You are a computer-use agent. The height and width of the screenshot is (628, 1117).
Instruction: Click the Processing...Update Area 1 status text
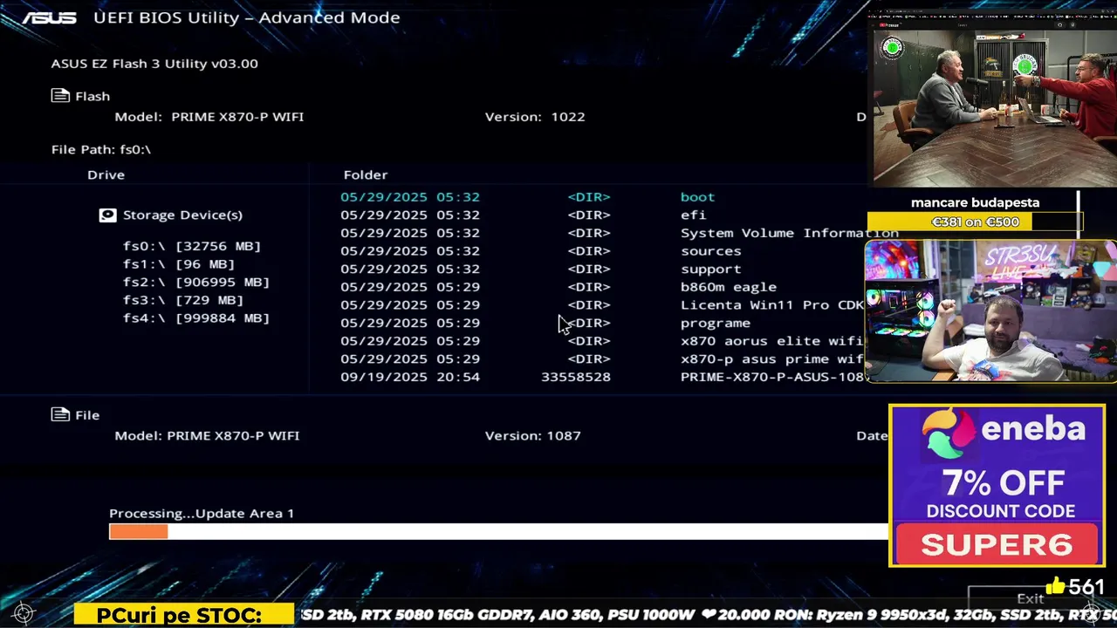[x=202, y=513]
